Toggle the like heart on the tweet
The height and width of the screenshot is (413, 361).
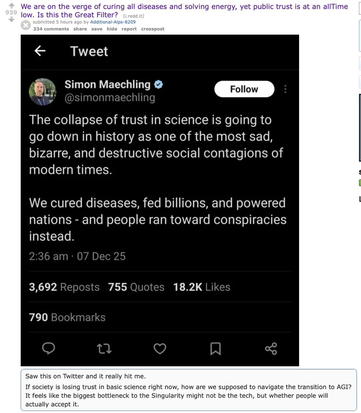tap(159, 348)
